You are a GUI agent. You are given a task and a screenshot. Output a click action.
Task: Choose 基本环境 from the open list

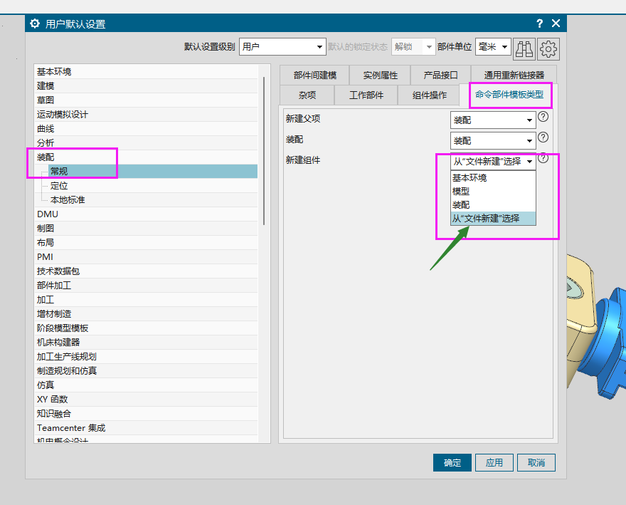click(x=493, y=177)
